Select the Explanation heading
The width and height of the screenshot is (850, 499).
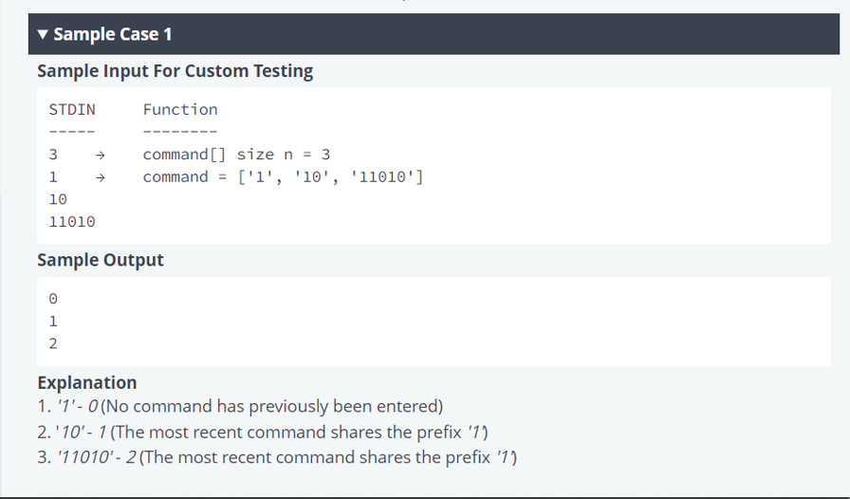[86, 383]
